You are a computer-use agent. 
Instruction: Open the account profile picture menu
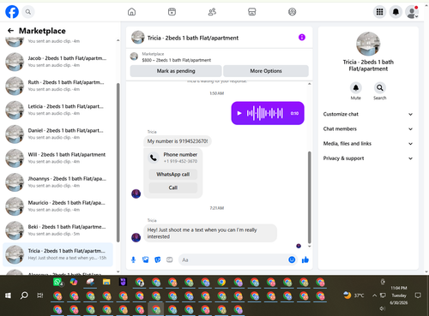[412, 12]
